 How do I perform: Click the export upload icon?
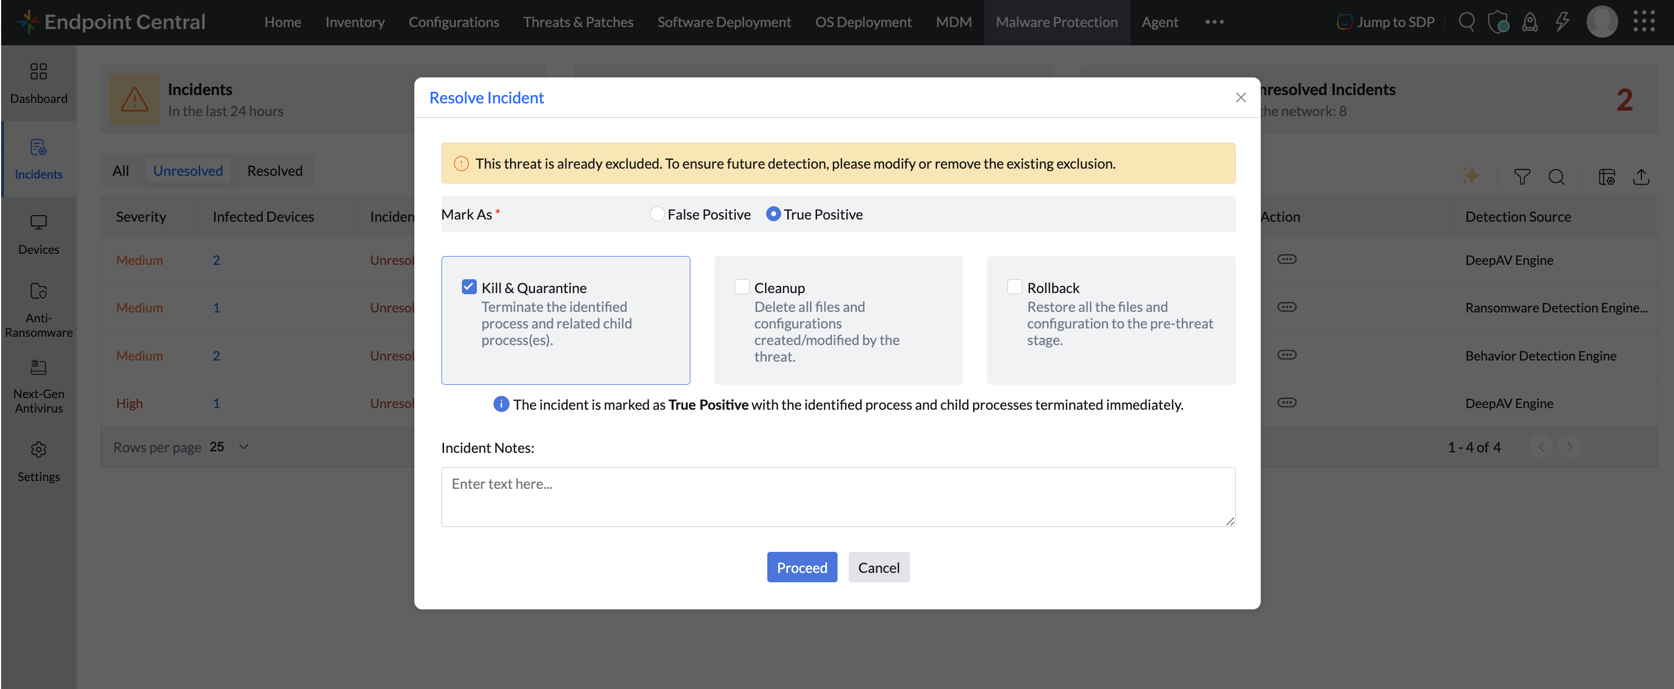1641,176
